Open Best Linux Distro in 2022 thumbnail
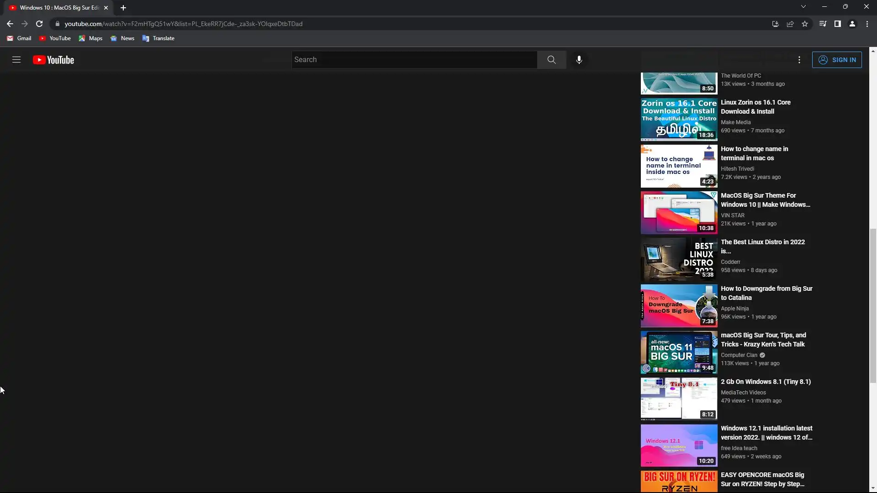Screen dimensions: 877x493 679,259
